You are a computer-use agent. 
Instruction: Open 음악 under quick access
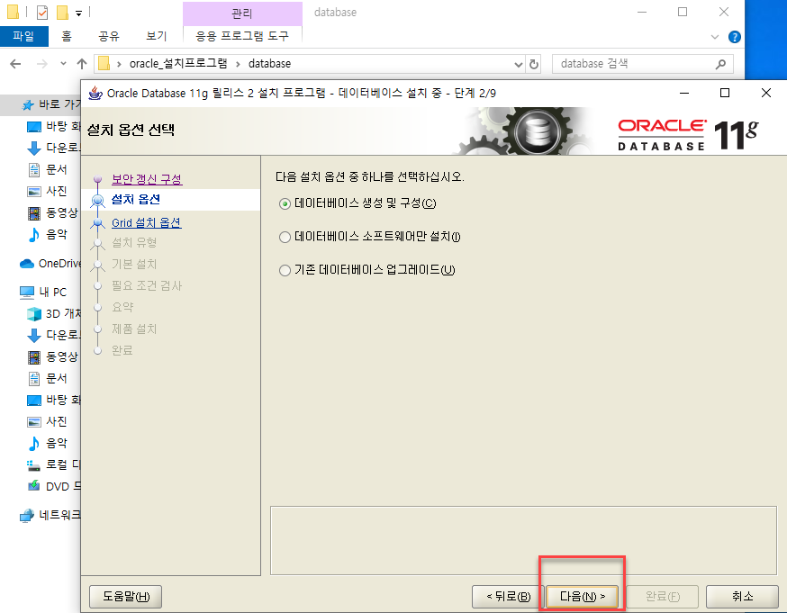47,234
